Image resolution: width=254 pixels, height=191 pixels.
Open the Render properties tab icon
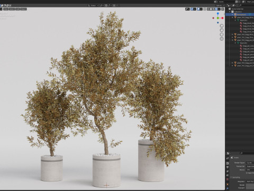coord(228,163)
